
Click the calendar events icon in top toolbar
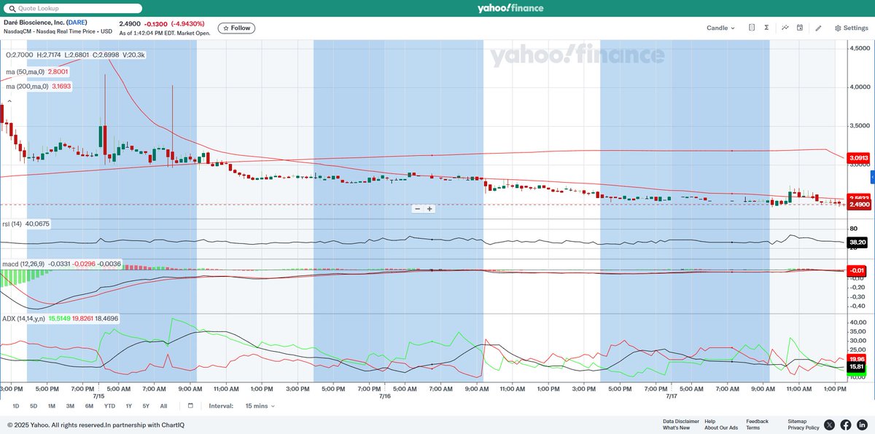pyautogui.click(x=800, y=28)
